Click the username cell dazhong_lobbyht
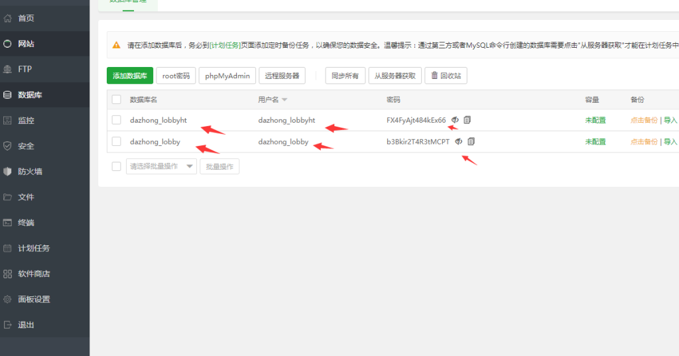The height and width of the screenshot is (356, 679). point(286,120)
